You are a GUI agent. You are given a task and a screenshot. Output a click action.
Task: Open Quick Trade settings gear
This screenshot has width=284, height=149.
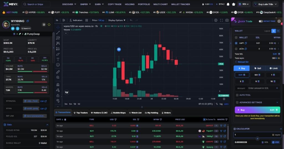[x=279, y=21]
